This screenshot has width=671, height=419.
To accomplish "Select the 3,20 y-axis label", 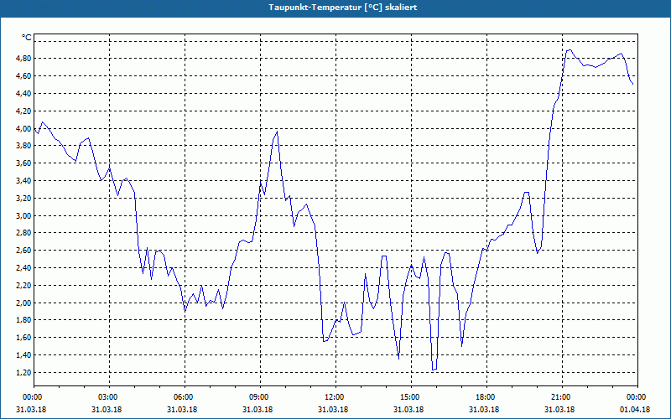I will pos(23,198).
